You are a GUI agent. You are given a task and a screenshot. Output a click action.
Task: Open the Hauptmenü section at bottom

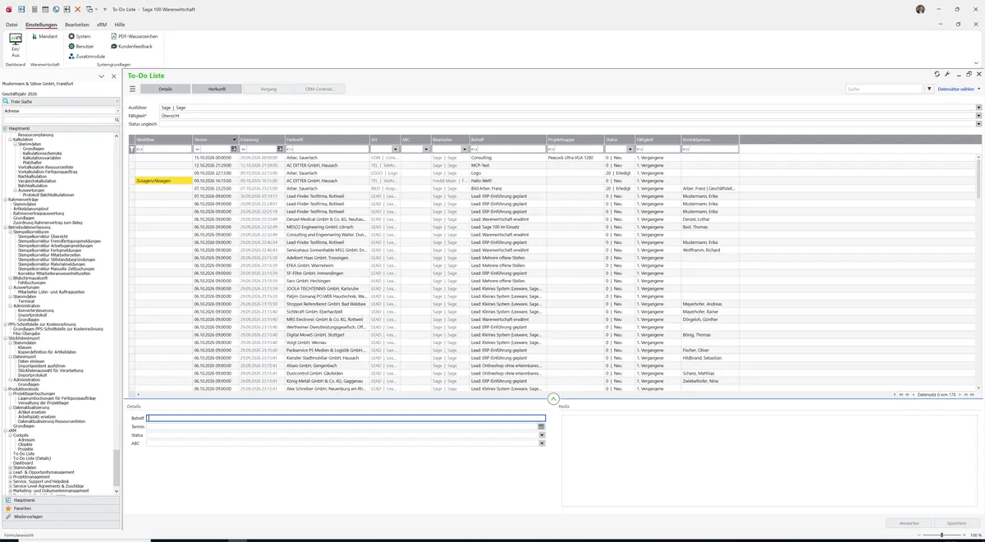coord(59,499)
